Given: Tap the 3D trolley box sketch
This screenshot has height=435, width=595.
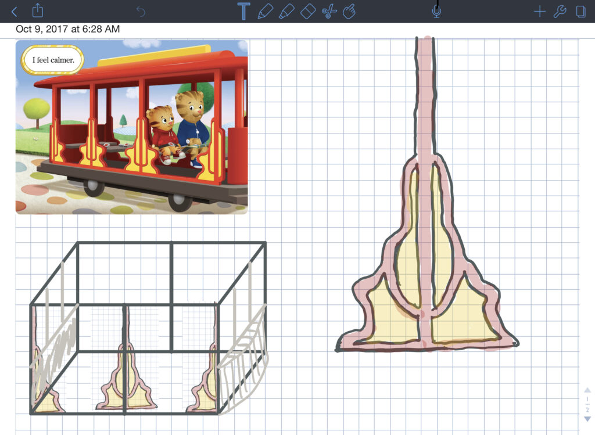Looking at the screenshot, I should (149, 328).
